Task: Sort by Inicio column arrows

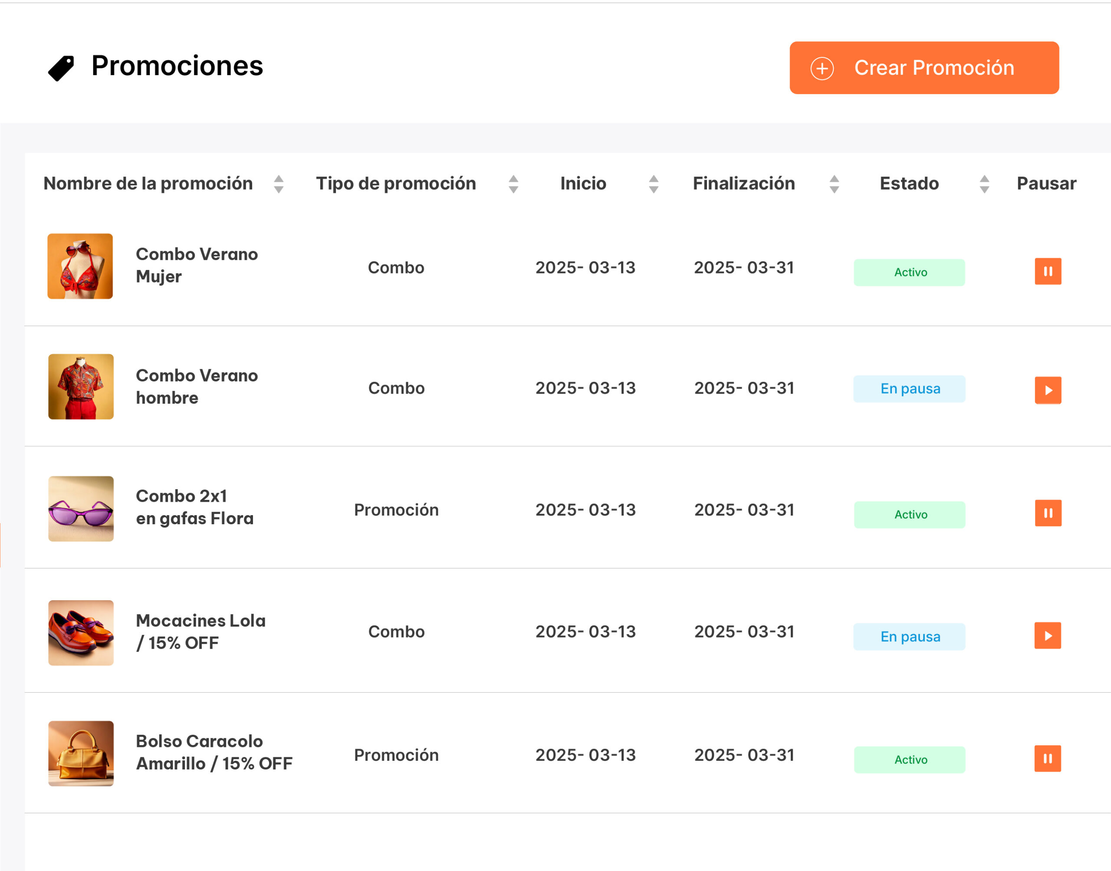Action: (x=654, y=184)
